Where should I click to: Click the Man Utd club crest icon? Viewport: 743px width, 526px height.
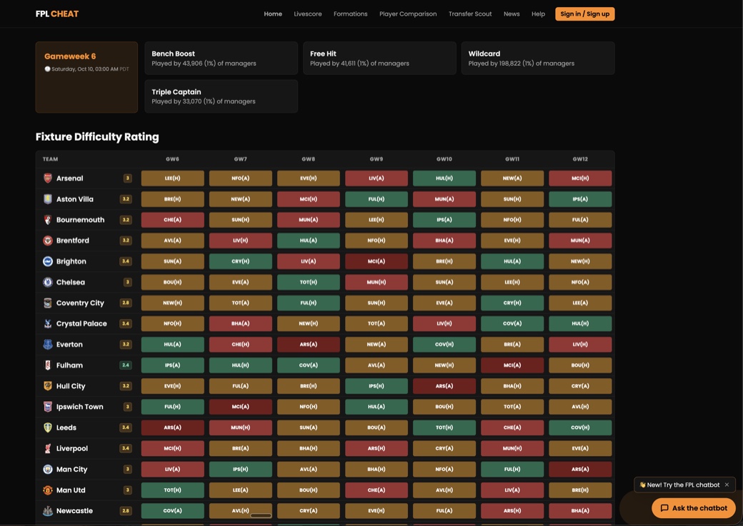(48, 490)
